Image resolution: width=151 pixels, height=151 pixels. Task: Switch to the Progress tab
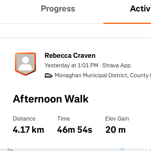(58, 9)
